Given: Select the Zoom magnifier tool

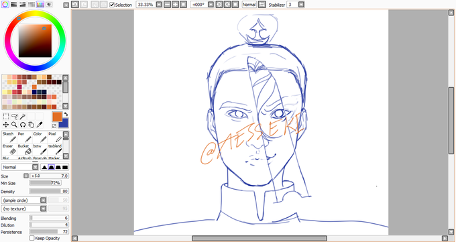Looking at the screenshot, I should click(x=14, y=125).
